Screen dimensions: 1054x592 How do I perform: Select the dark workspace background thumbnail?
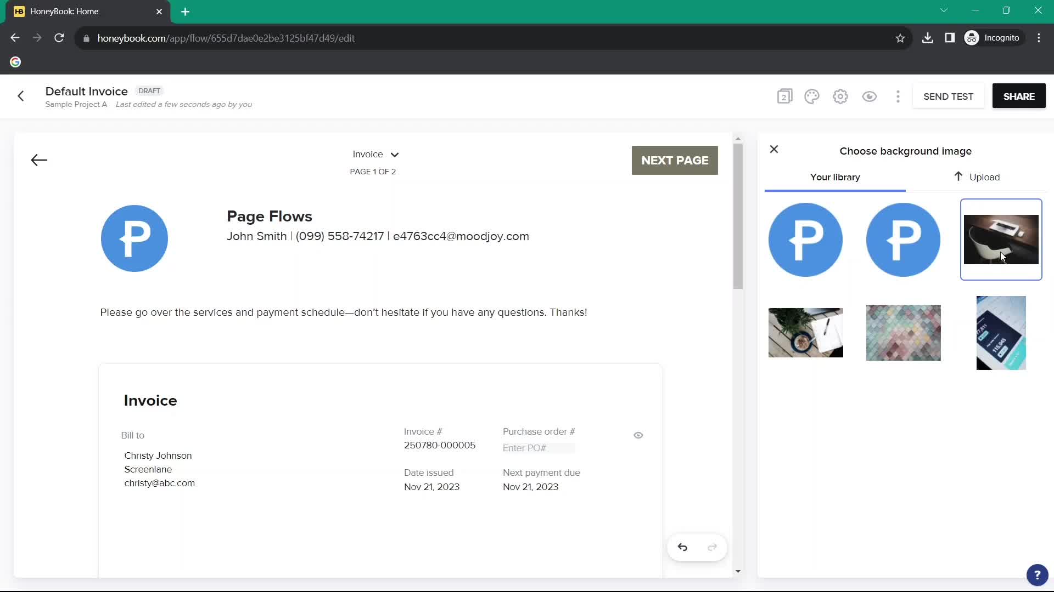[x=1001, y=239]
